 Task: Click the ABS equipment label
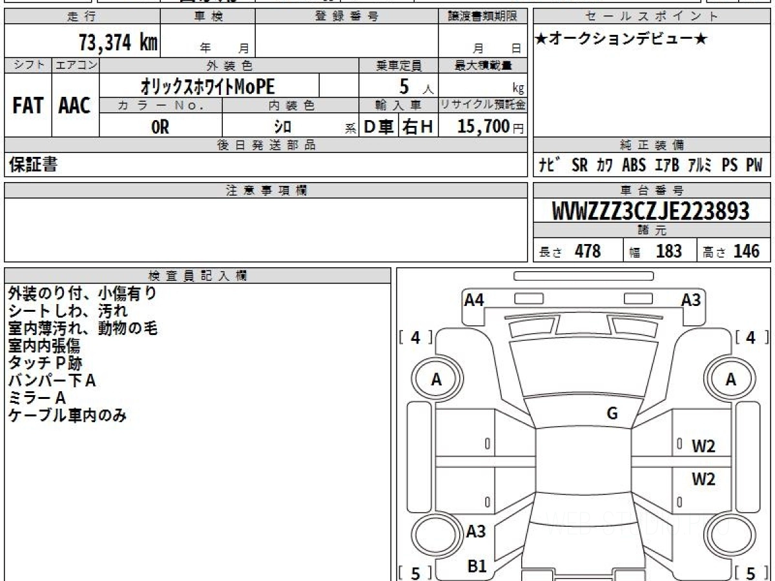point(634,165)
